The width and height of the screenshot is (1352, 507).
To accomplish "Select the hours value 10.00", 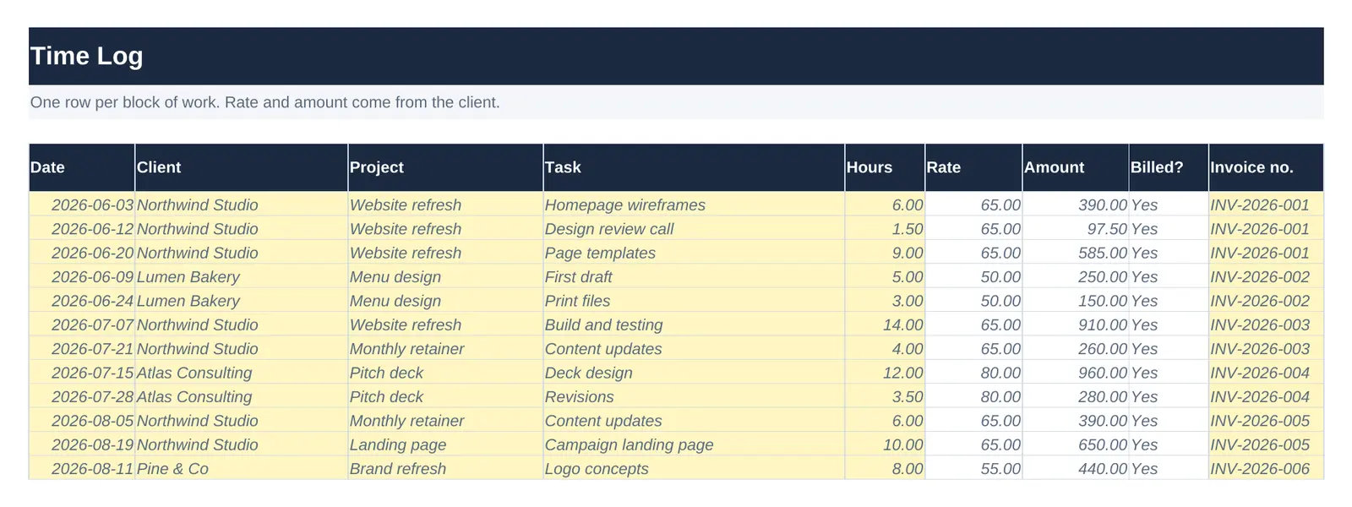I will pos(885,444).
